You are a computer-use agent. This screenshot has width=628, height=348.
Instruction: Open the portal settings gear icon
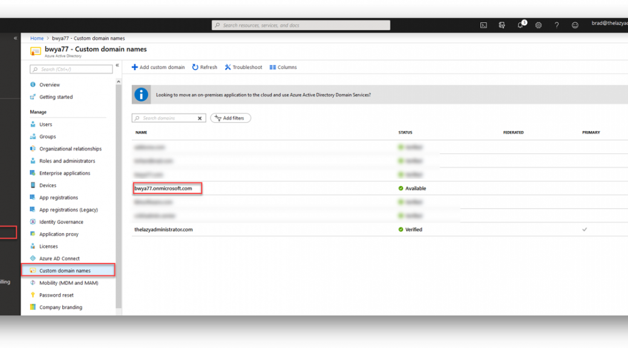coord(538,25)
